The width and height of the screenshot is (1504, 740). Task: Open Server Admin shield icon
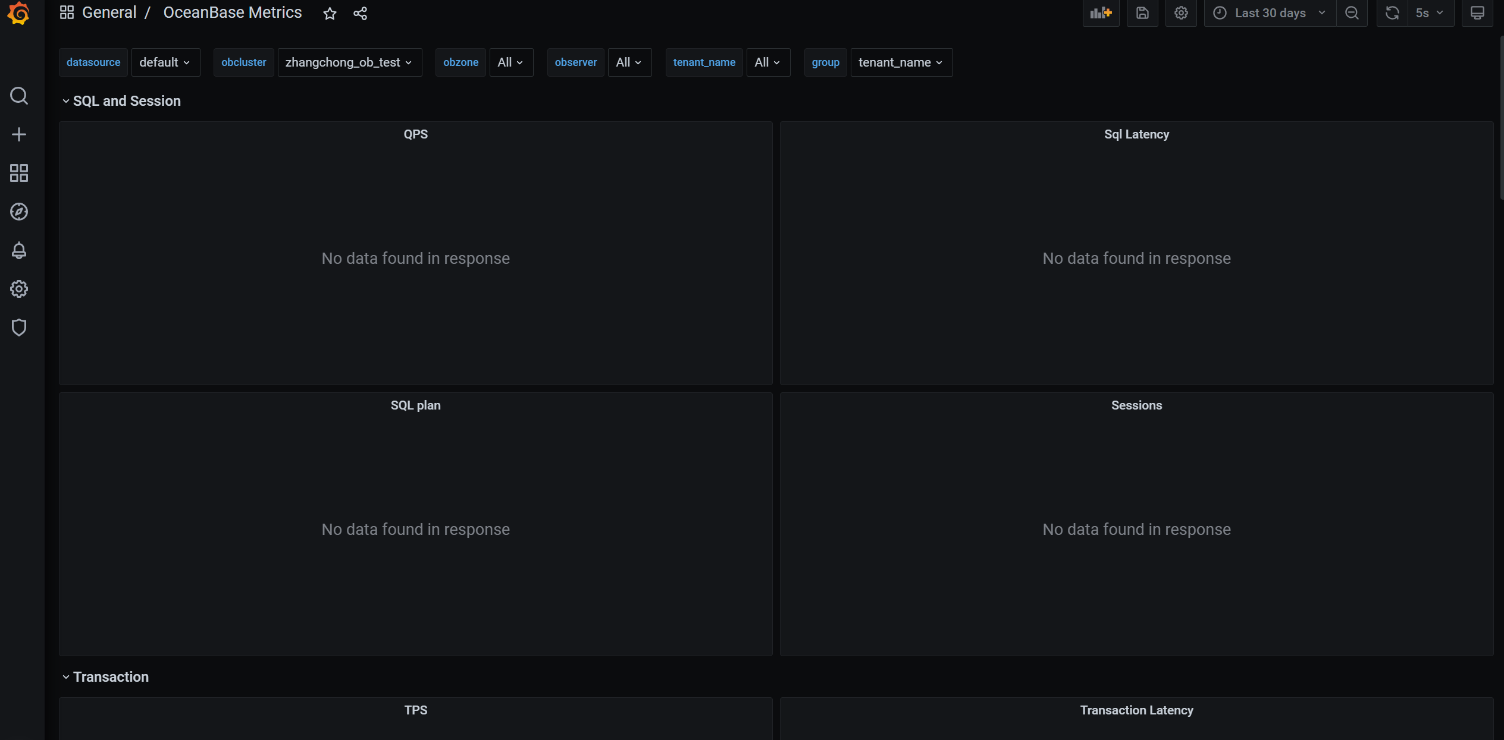tap(19, 328)
